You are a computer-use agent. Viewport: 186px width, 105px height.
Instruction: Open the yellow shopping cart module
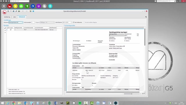coord(15,6)
